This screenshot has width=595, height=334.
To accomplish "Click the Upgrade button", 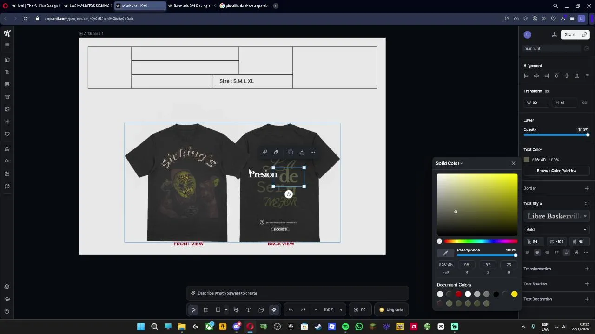I will 391,310.
